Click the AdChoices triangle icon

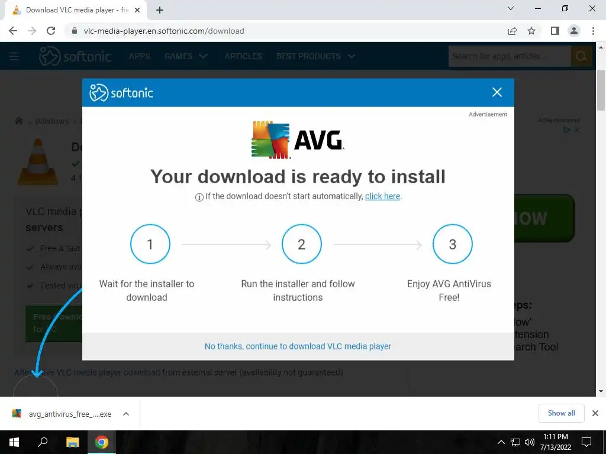(x=567, y=129)
